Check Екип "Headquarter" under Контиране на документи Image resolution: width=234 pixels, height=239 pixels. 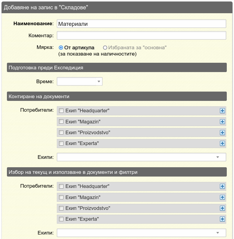pos(61,111)
